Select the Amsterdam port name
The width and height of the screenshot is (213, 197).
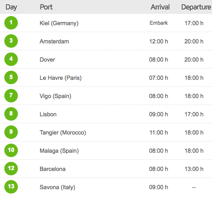(x=54, y=41)
